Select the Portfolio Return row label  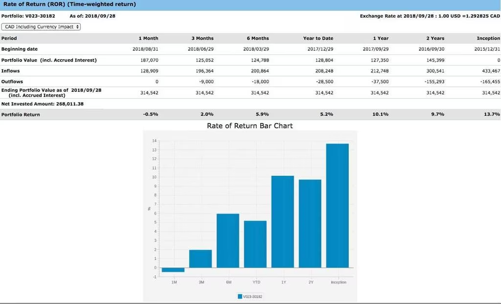point(21,114)
